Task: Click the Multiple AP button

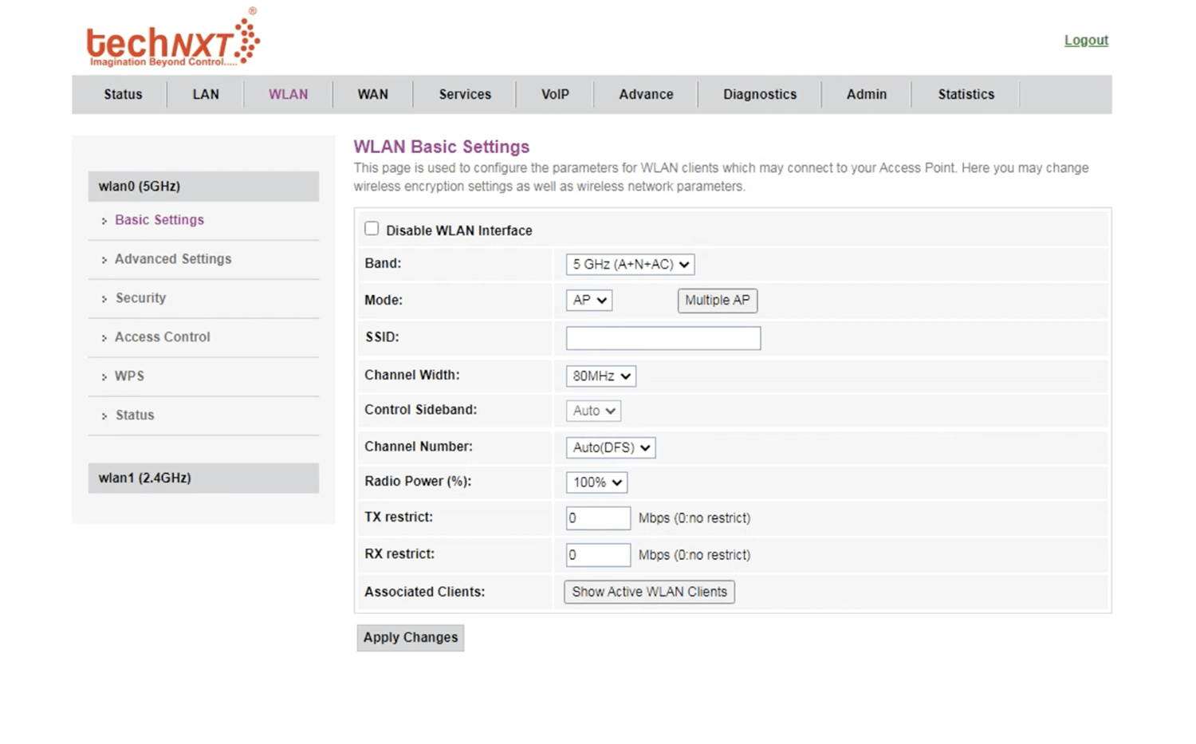Action: click(717, 301)
